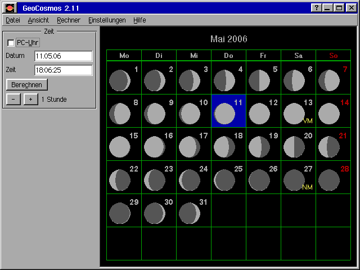Click the Zeit field showing 18:06:25
360x270 pixels.
(x=63, y=70)
